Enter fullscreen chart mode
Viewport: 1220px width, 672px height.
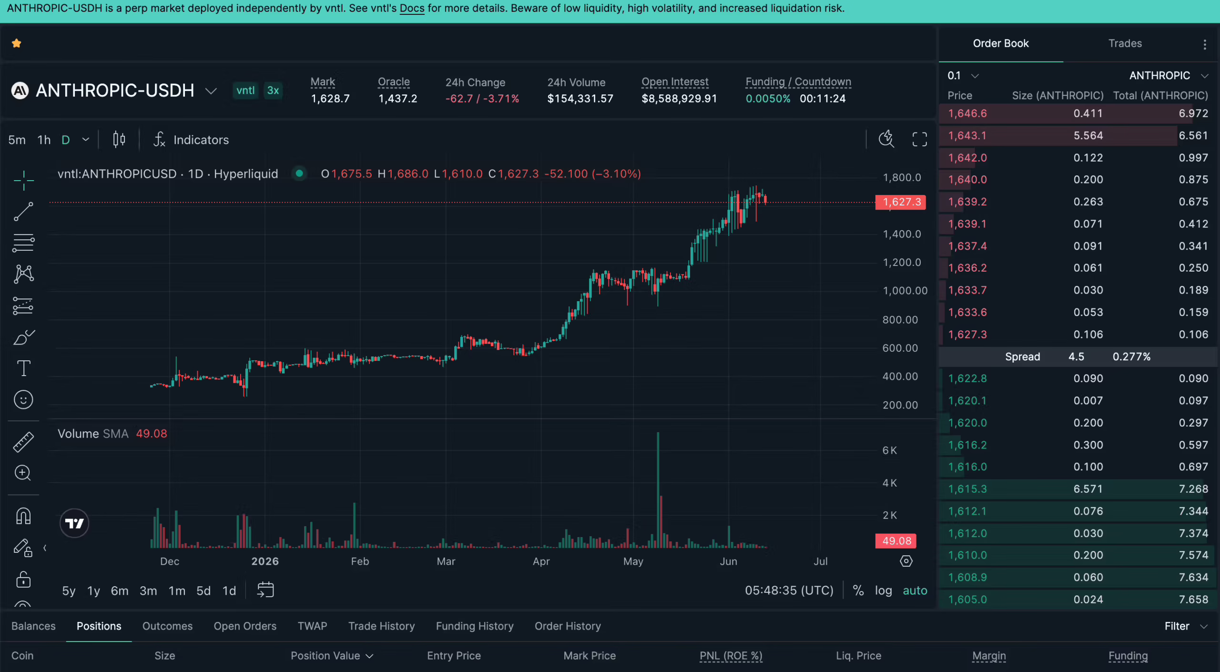coord(919,139)
